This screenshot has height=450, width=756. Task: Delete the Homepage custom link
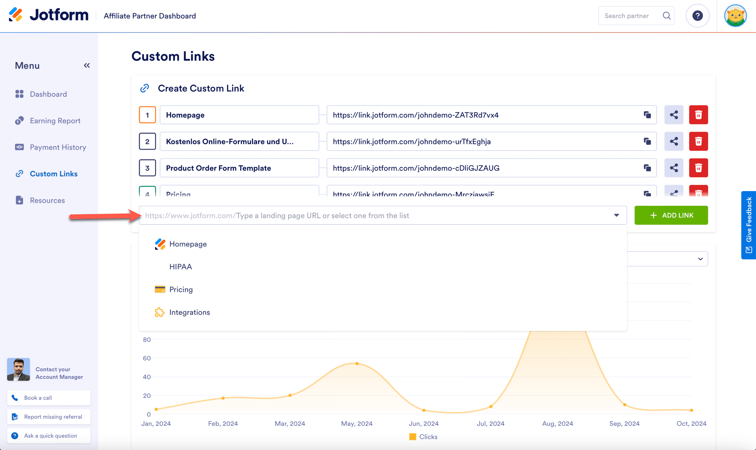(698, 115)
